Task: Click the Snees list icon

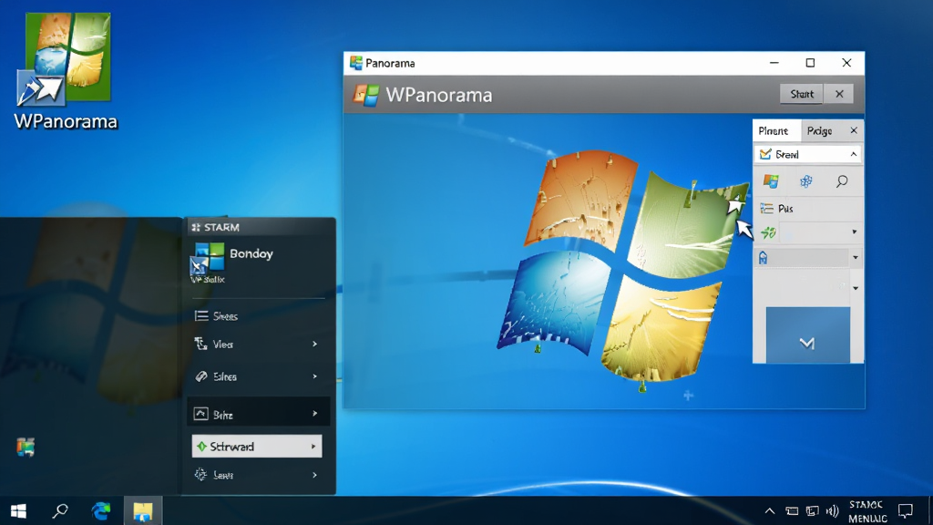Action: click(x=201, y=316)
